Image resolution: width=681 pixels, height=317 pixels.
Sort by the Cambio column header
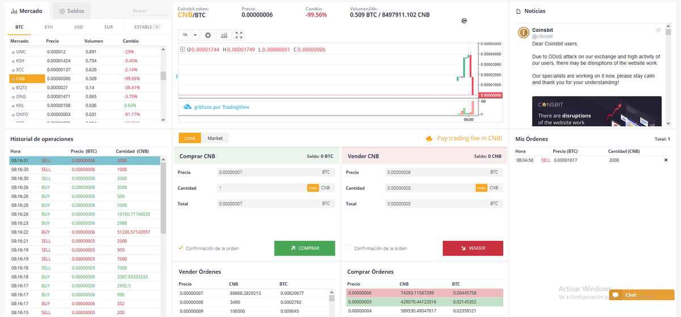(x=131, y=41)
